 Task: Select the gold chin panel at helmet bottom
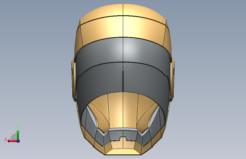pyautogui.click(x=123, y=151)
